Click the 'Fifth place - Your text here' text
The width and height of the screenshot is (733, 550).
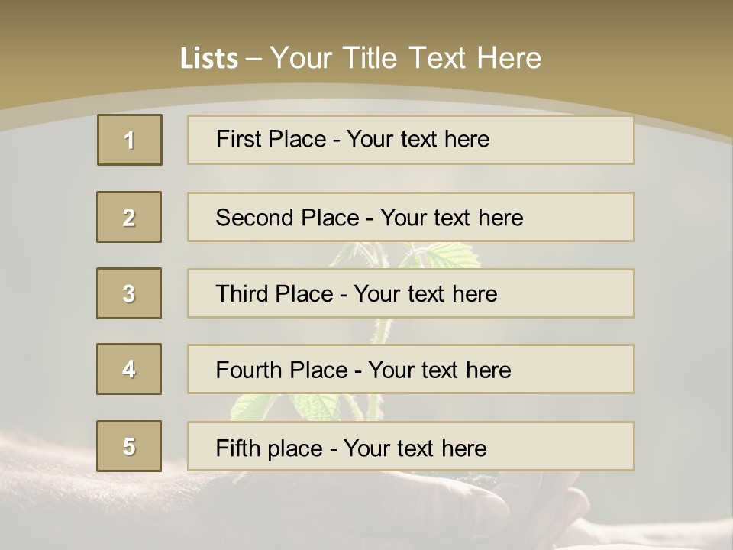coord(350,448)
